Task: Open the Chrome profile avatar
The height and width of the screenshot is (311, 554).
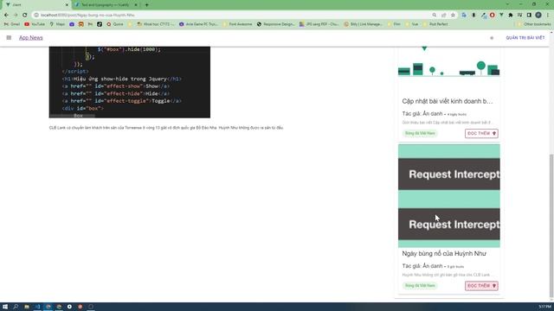Action: [538, 16]
